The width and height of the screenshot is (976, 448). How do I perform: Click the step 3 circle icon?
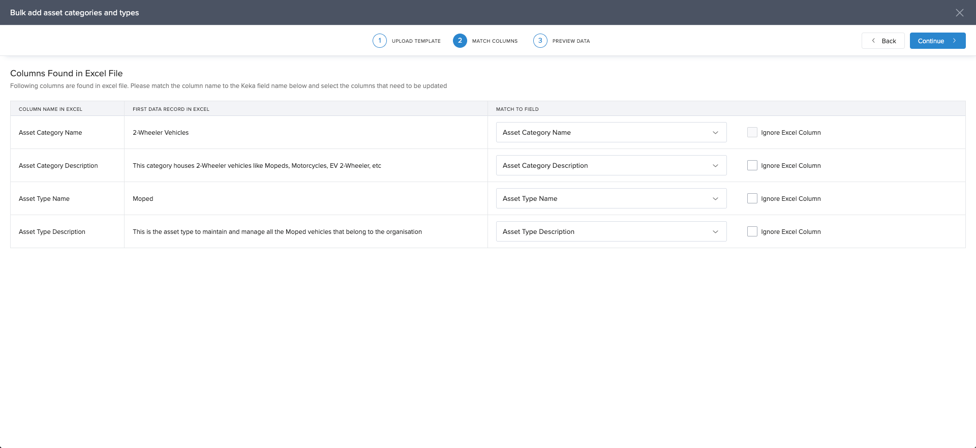(540, 41)
